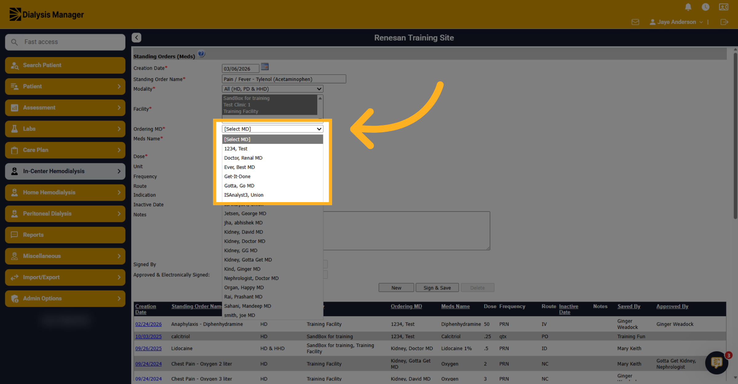
Task: Pick 'Kidney, David MD' in dropdown list
Action: coord(272,232)
